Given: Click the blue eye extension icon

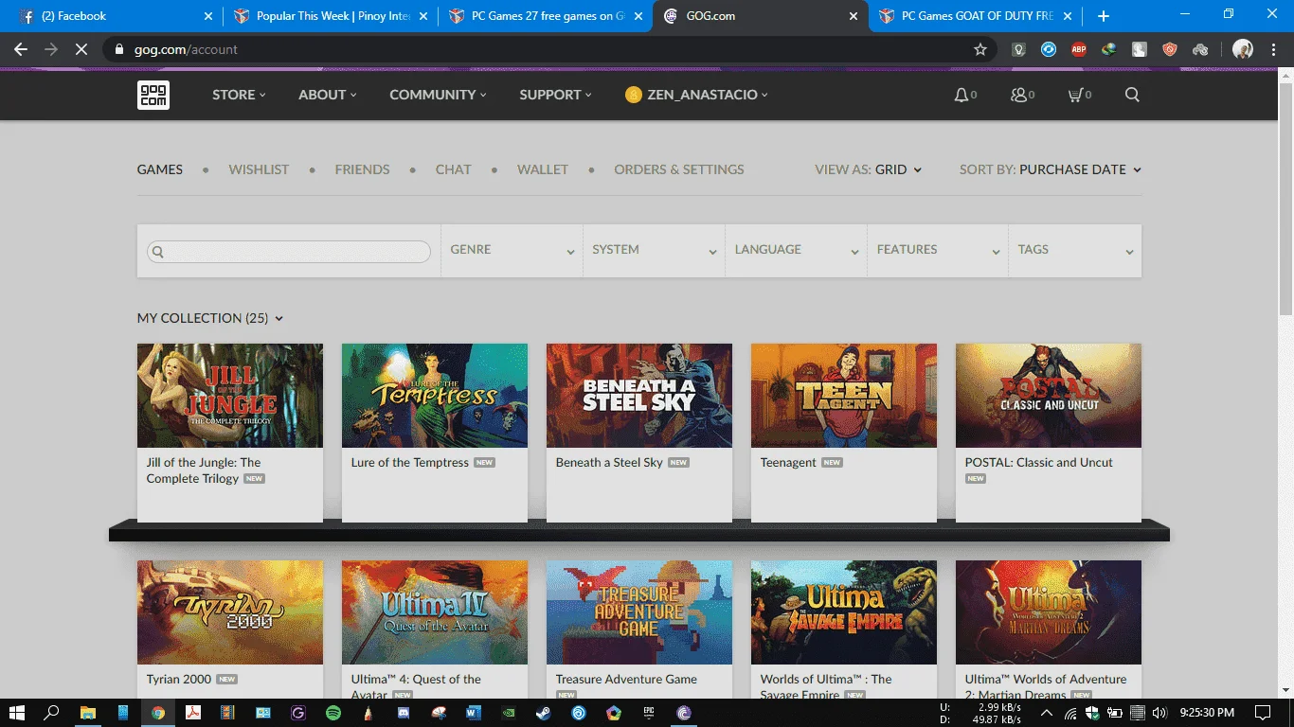Looking at the screenshot, I should click(1049, 49).
